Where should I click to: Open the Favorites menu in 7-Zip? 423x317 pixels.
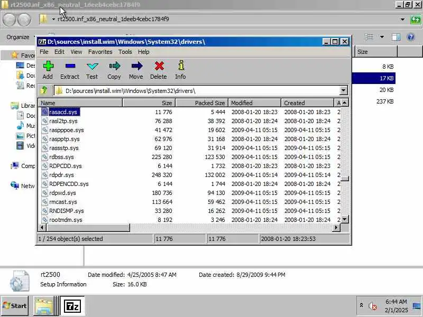pos(100,52)
